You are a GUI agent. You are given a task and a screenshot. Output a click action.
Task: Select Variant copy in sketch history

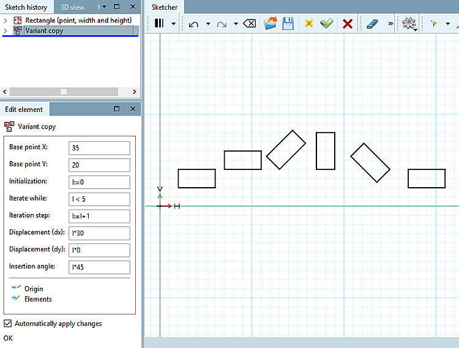(x=44, y=31)
